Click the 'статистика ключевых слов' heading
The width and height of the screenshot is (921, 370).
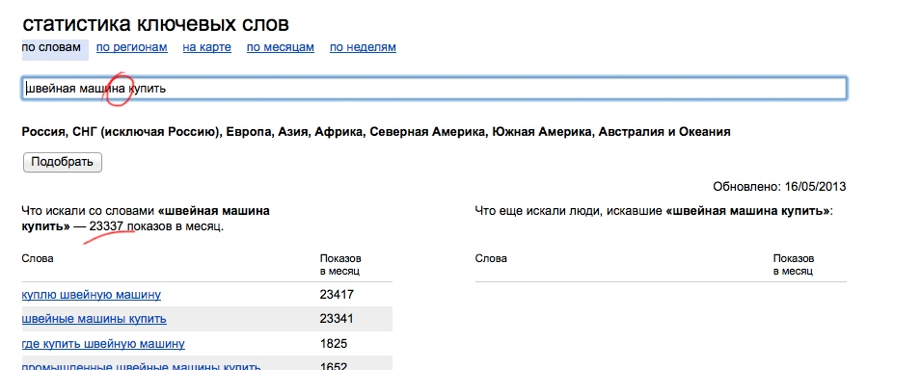pyautogui.click(x=155, y=24)
